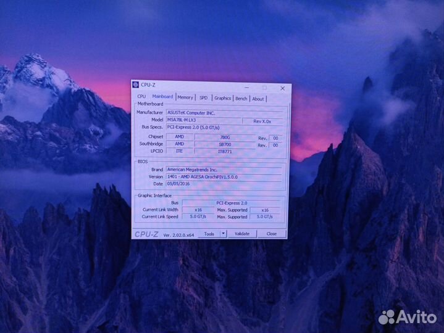The image size is (444, 333).
Task: Click the Validate button
Action: click(242, 234)
